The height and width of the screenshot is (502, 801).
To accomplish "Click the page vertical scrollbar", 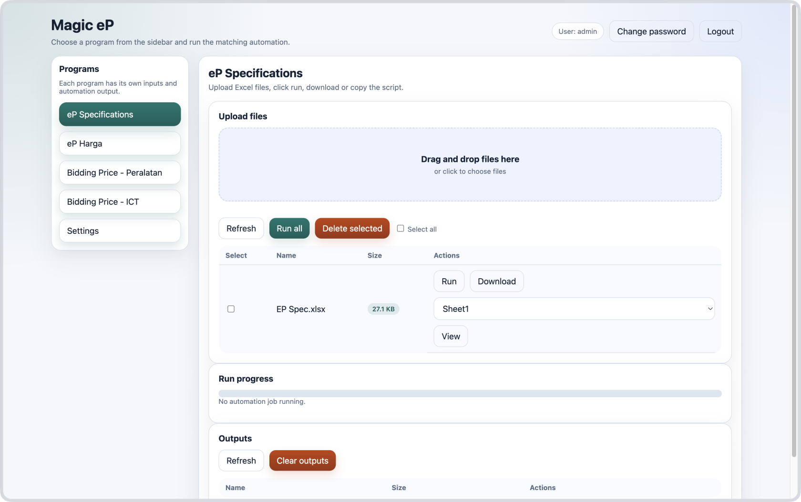I will [x=793, y=231].
